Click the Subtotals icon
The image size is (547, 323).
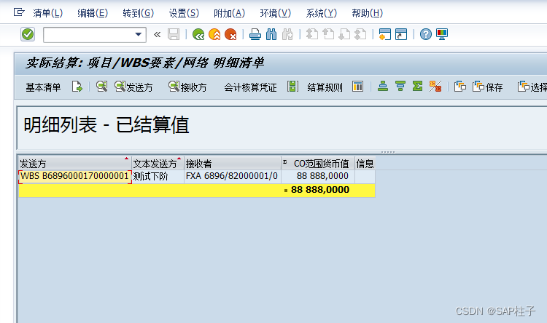click(x=435, y=87)
